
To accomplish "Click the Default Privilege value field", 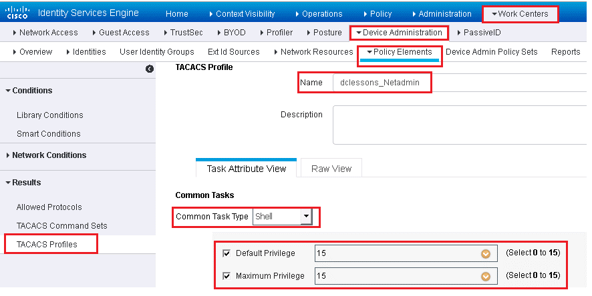I will tap(406, 253).
